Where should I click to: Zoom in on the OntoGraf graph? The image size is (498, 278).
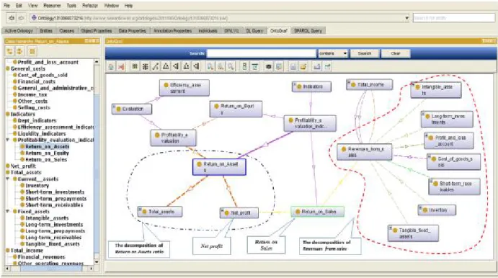point(210,66)
